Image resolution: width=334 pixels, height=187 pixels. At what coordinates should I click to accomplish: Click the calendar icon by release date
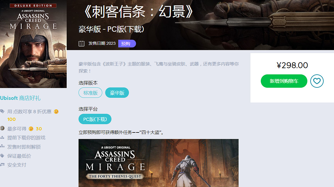[x=81, y=44]
